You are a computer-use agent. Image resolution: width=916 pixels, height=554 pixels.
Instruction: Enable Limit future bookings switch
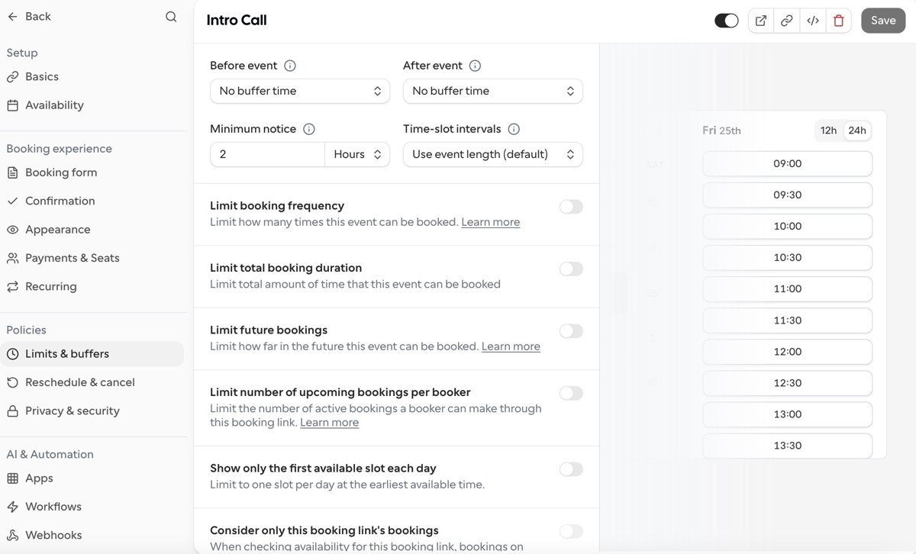click(x=571, y=331)
